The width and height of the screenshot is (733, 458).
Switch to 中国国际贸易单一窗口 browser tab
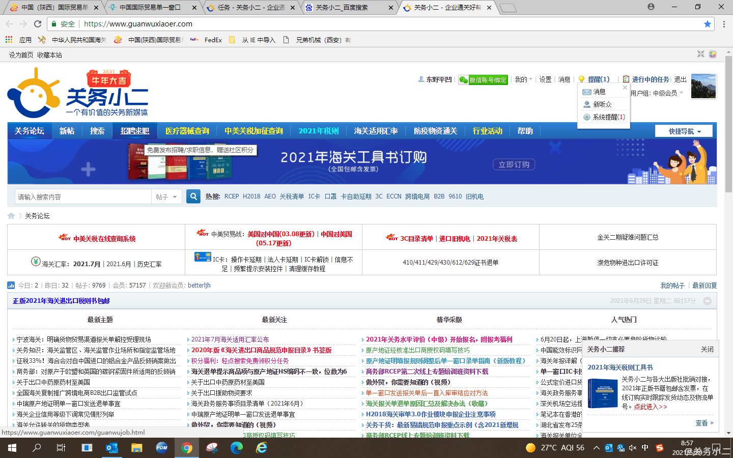tap(152, 8)
